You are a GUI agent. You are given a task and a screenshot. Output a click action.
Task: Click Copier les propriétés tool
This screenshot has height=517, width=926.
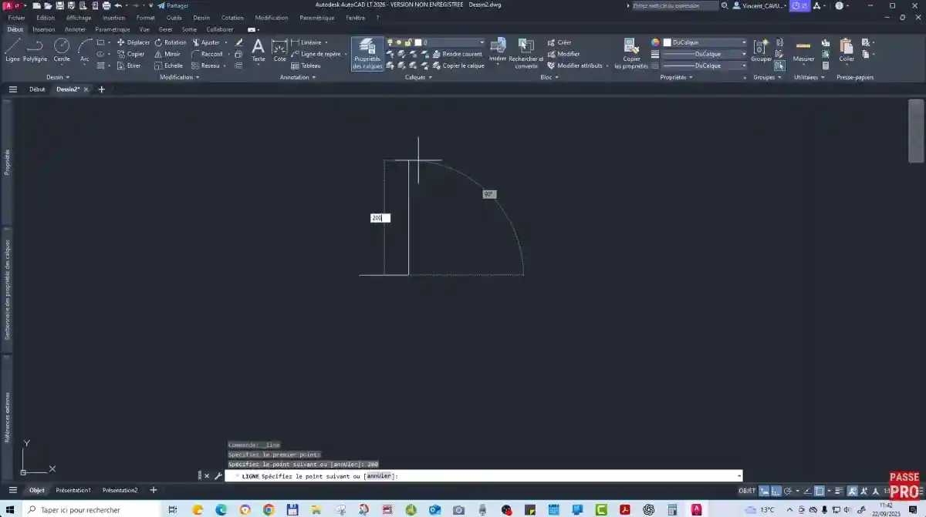tap(632, 53)
